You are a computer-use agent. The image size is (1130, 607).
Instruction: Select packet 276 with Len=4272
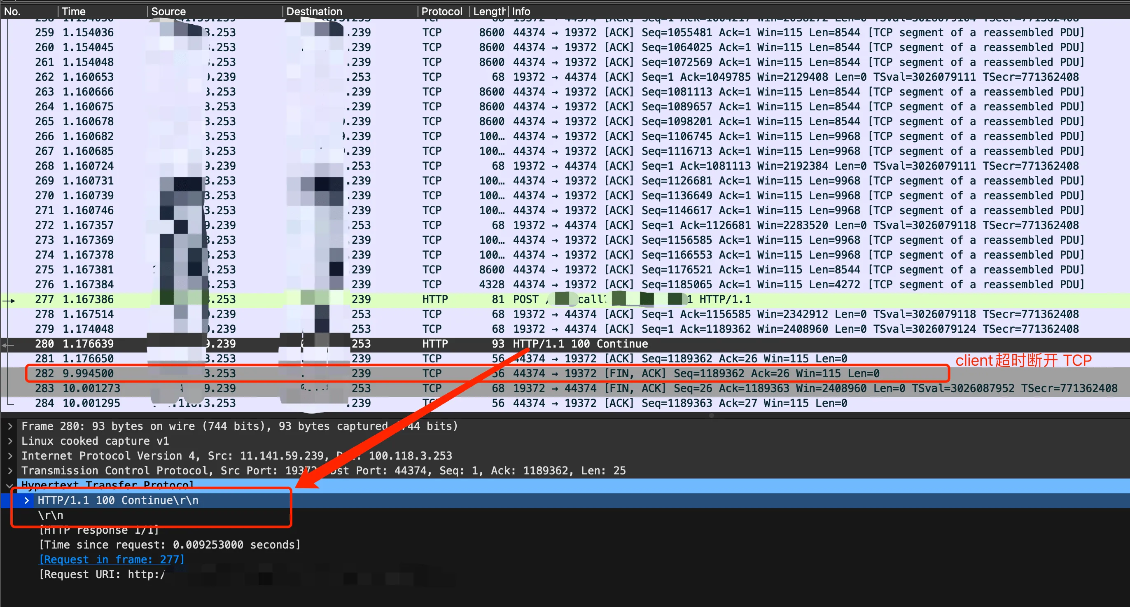565,284
